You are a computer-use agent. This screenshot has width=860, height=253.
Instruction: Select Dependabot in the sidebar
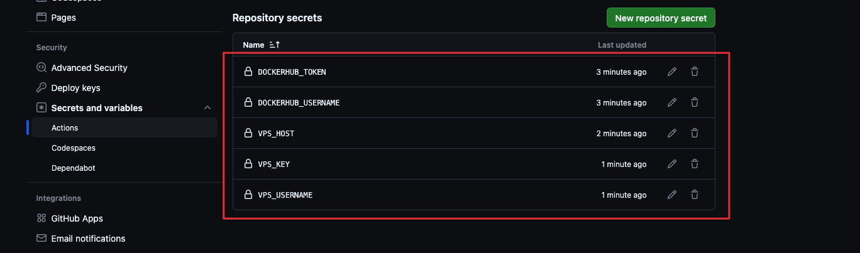click(74, 168)
